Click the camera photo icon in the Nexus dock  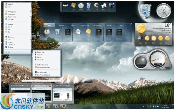[x=112, y=5]
